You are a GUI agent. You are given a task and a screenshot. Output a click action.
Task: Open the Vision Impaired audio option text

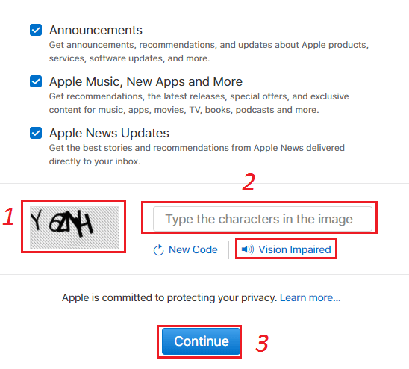(295, 249)
